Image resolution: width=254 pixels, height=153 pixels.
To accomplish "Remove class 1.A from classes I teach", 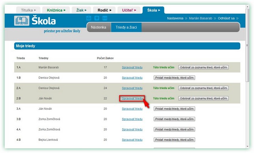I will point(204,67).
